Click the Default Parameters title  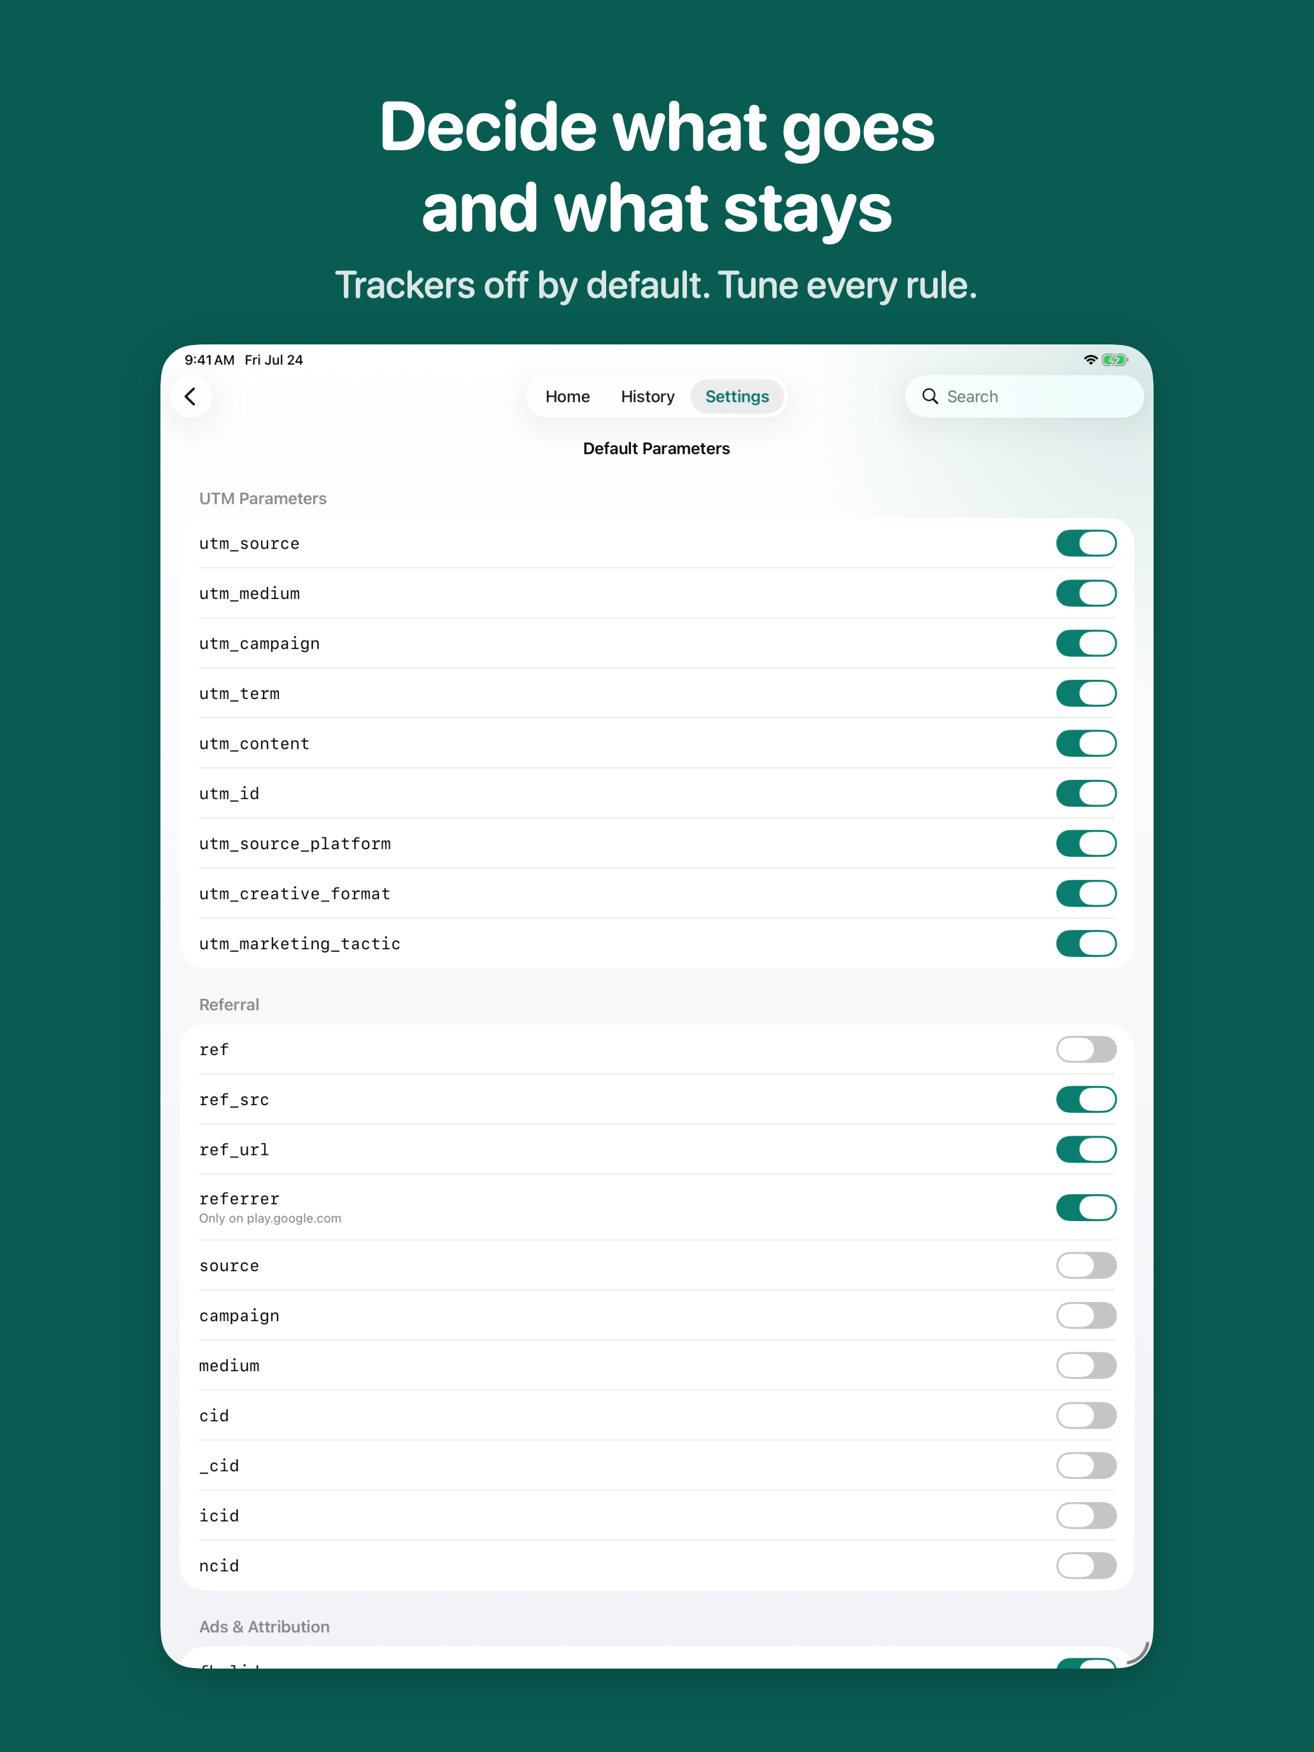[x=656, y=448]
